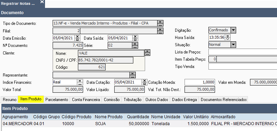Clear the Tipo de Documento field with its X icon
This screenshot has width=277, height=131.
tap(160, 22)
